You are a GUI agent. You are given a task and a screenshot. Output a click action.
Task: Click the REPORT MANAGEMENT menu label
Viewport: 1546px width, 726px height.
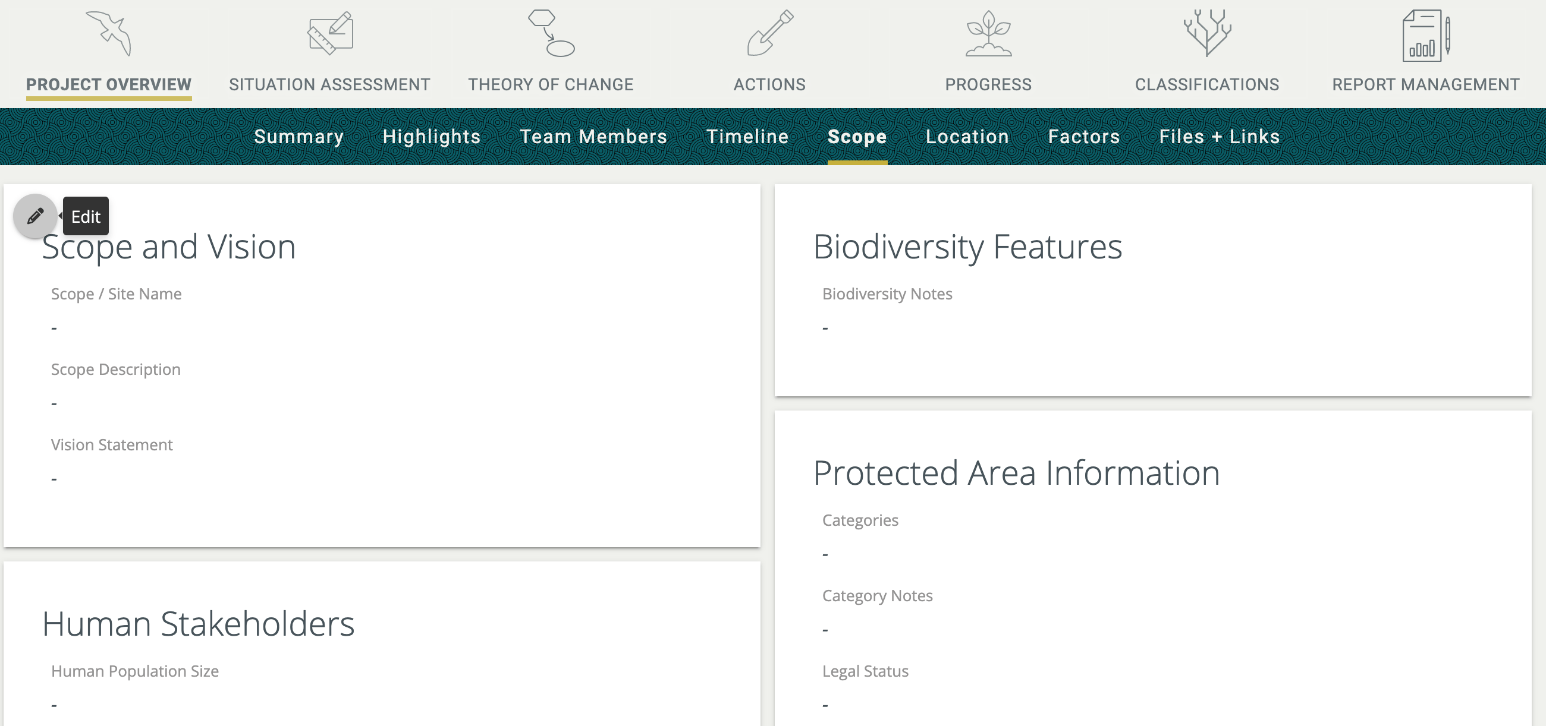1426,84
